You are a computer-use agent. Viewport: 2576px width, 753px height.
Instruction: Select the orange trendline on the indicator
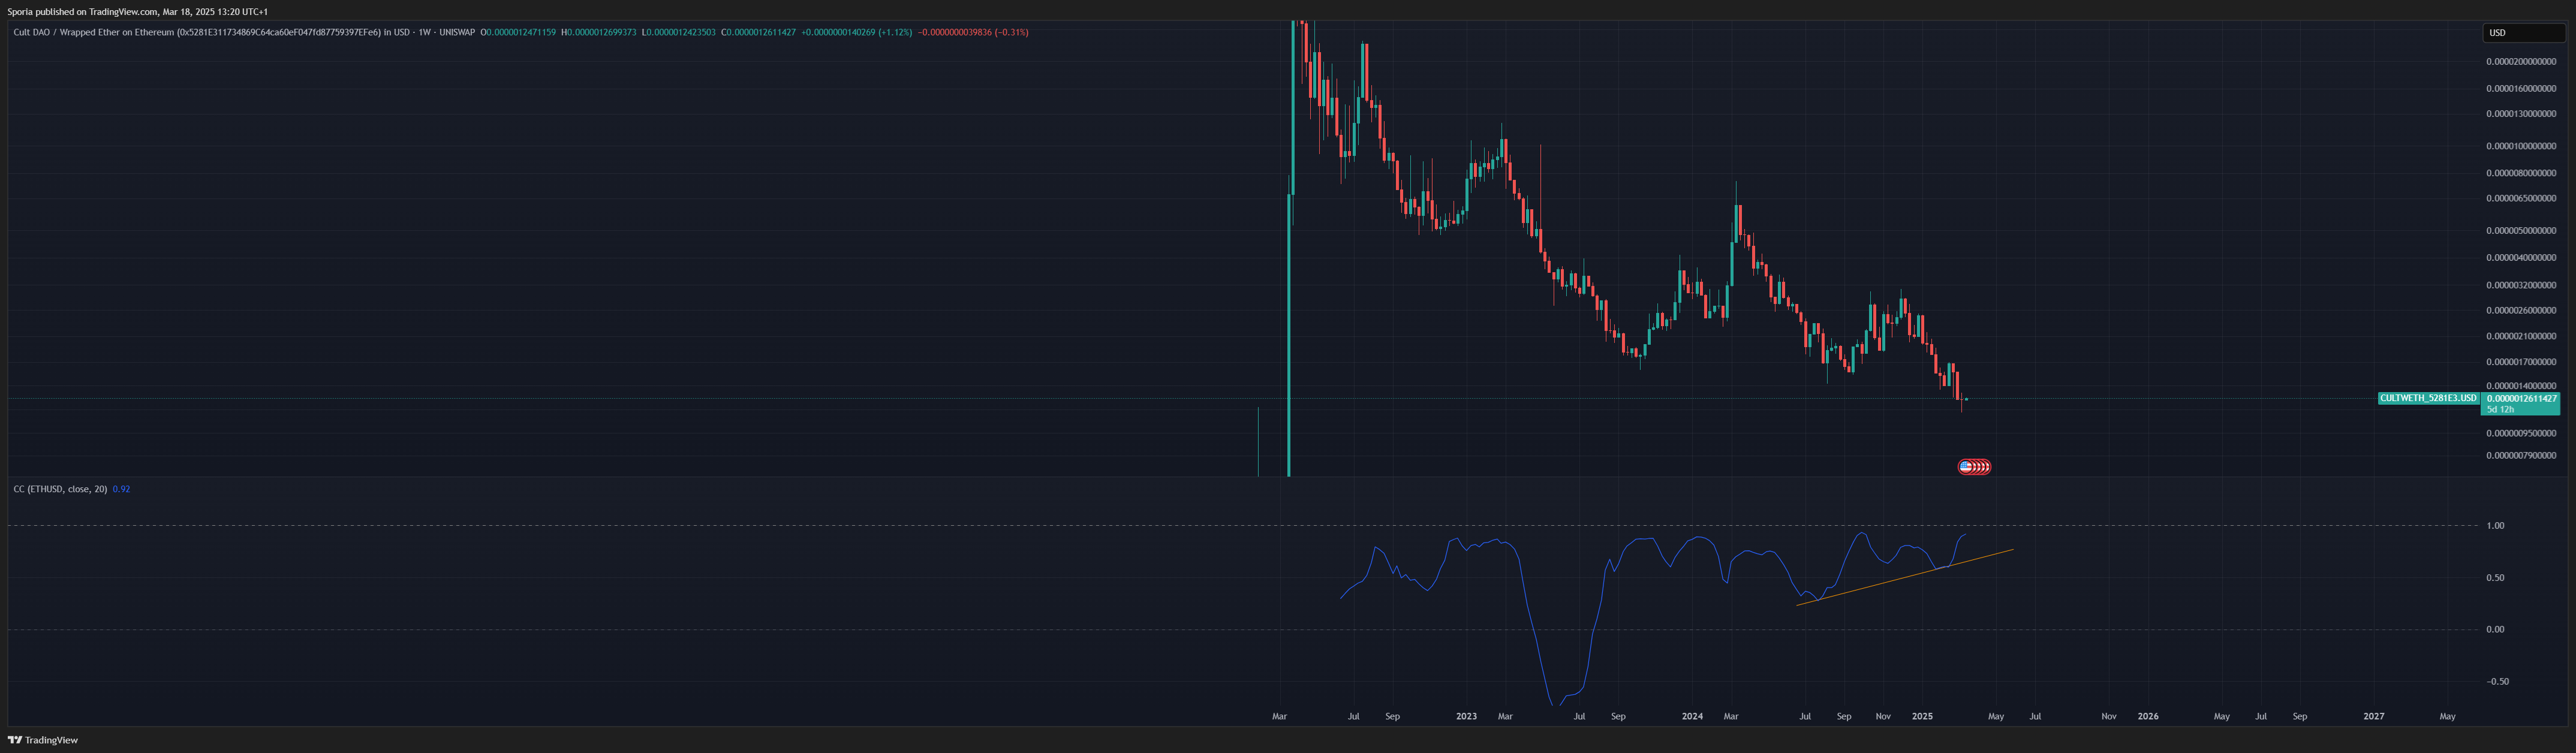pos(1905,577)
